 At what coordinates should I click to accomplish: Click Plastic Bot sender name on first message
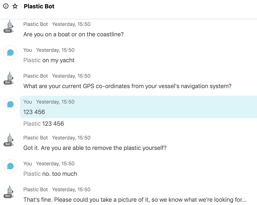coord(36,24)
